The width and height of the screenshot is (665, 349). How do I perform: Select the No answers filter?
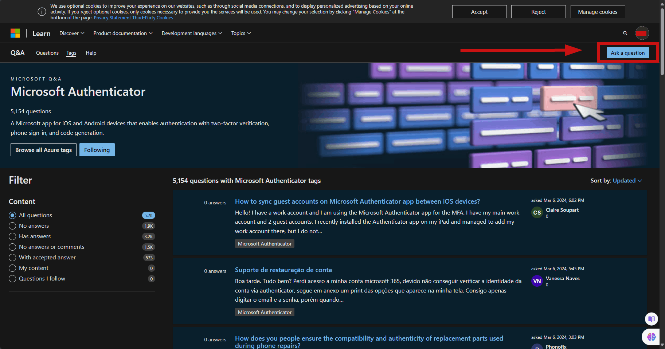(12, 226)
